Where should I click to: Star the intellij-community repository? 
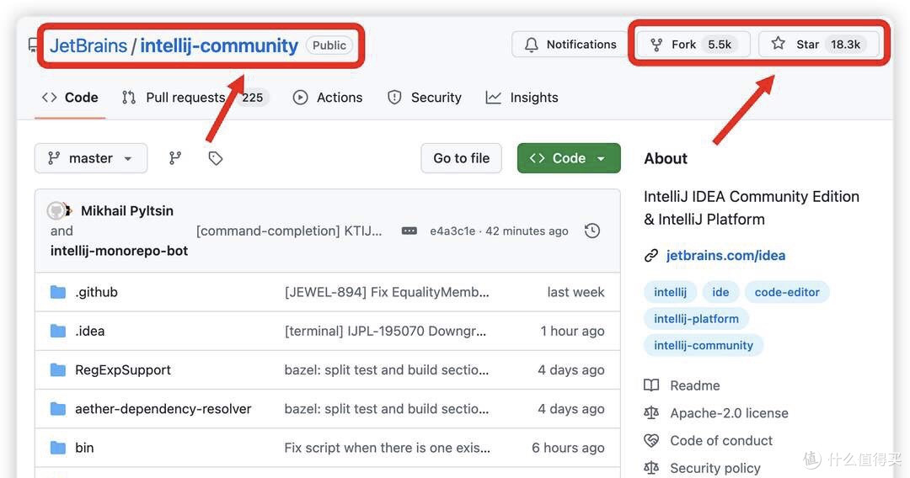(819, 45)
